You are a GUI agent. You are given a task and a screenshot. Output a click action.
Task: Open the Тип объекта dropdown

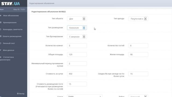coord(77,19)
